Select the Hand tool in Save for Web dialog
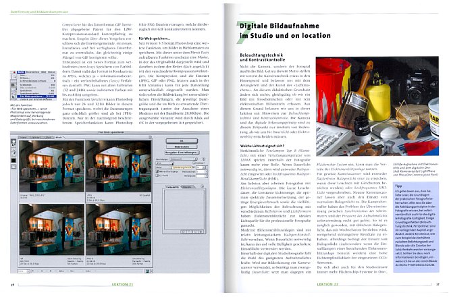Viewport: 451px width, 297px height. (x=14, y=142)
